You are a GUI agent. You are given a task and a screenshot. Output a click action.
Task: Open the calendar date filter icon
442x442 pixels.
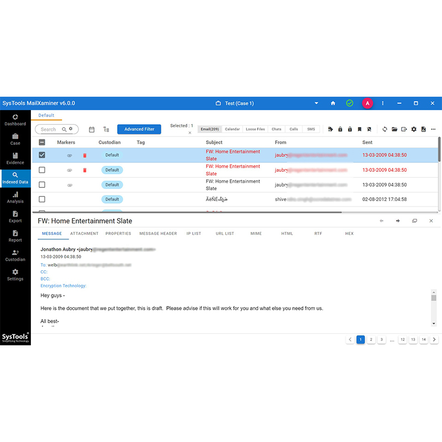92,129
